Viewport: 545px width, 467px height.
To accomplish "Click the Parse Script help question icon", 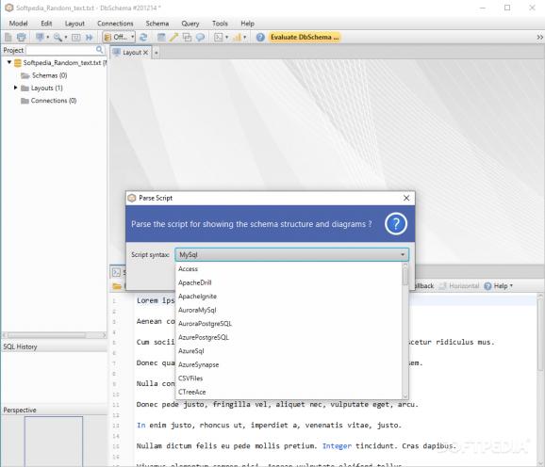I will pos(395,224).
